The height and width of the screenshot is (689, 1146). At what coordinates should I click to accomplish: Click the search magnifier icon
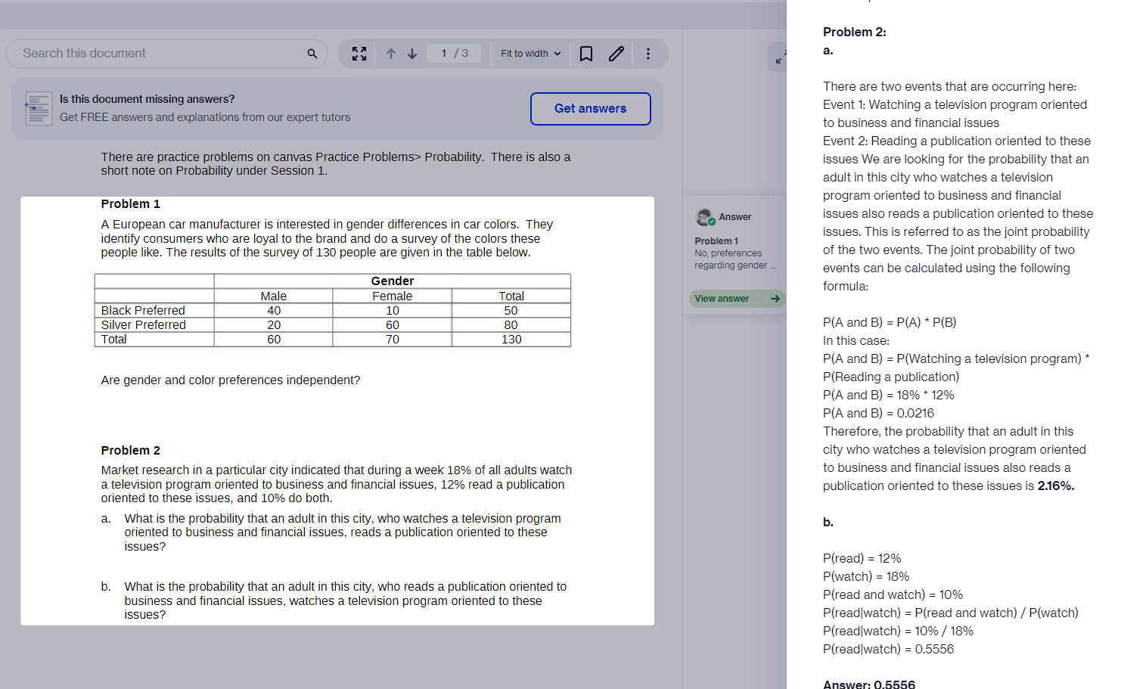click(312, 53)
